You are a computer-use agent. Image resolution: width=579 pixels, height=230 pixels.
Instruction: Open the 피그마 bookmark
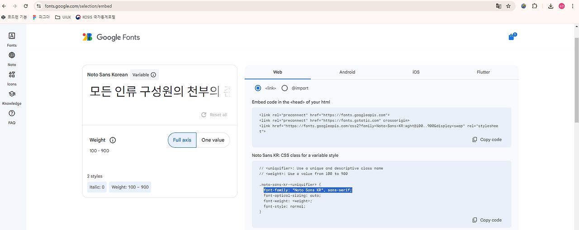click(x=41, y=17)
